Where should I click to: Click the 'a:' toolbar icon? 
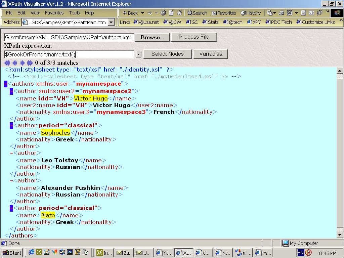311,13
